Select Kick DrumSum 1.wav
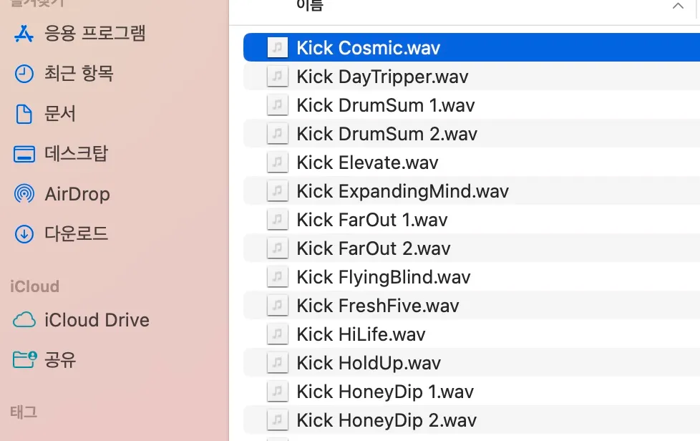 coord(385,105)
